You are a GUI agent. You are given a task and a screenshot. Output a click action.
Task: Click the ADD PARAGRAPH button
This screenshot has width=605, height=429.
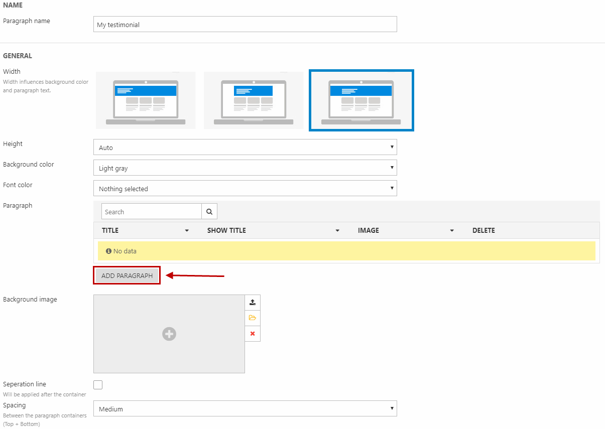(127, 275)
